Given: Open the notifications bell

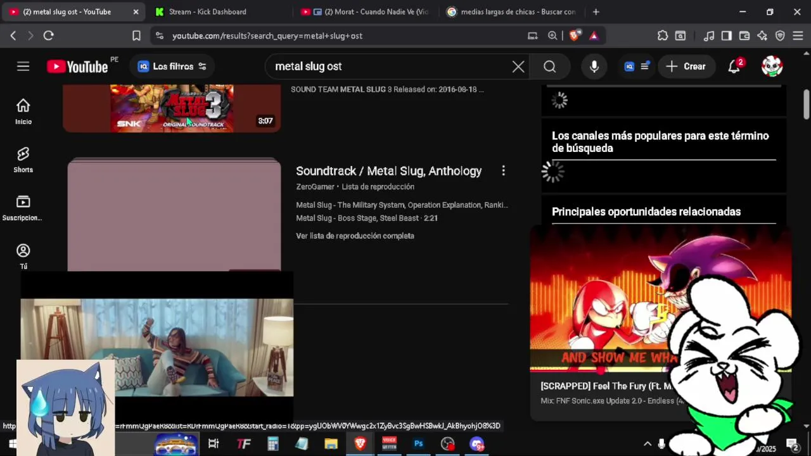Looking at the screenshot, I should [734, 66].
